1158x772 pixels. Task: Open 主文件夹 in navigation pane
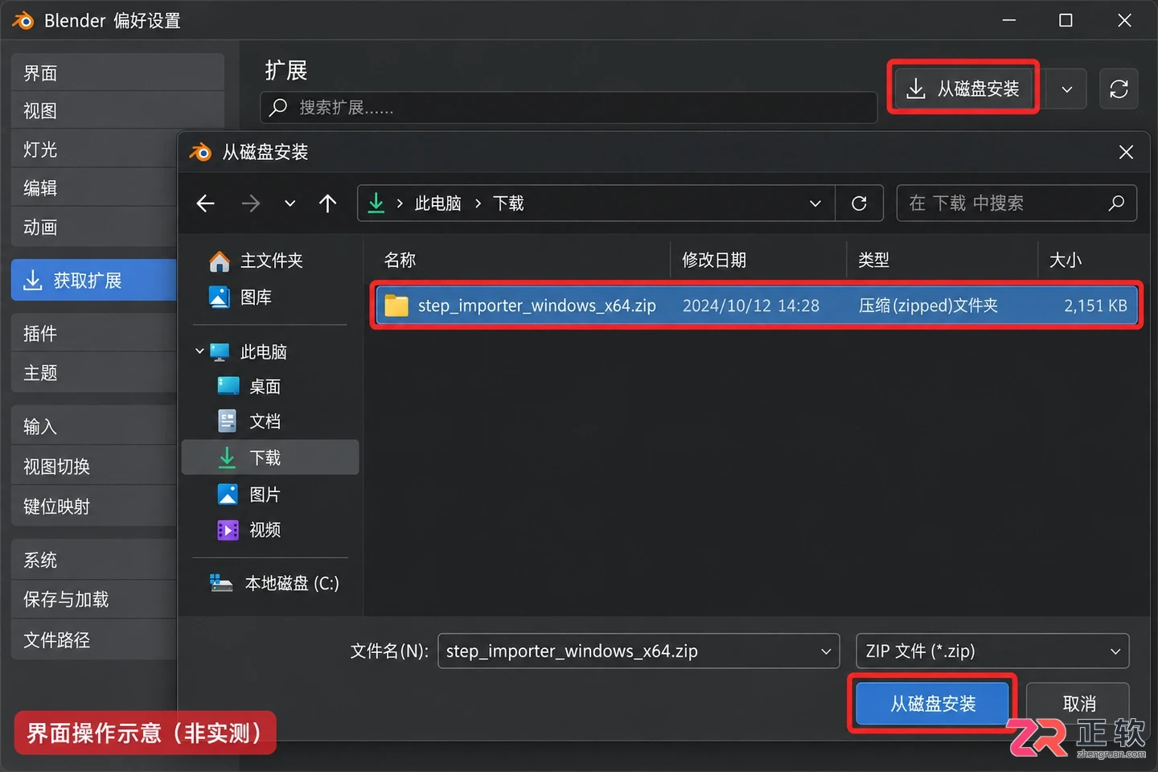click(x=256, y=261)
